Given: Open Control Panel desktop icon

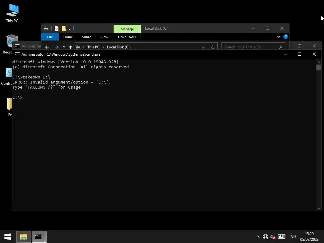Looking at the screenshot, I should 7,77.
